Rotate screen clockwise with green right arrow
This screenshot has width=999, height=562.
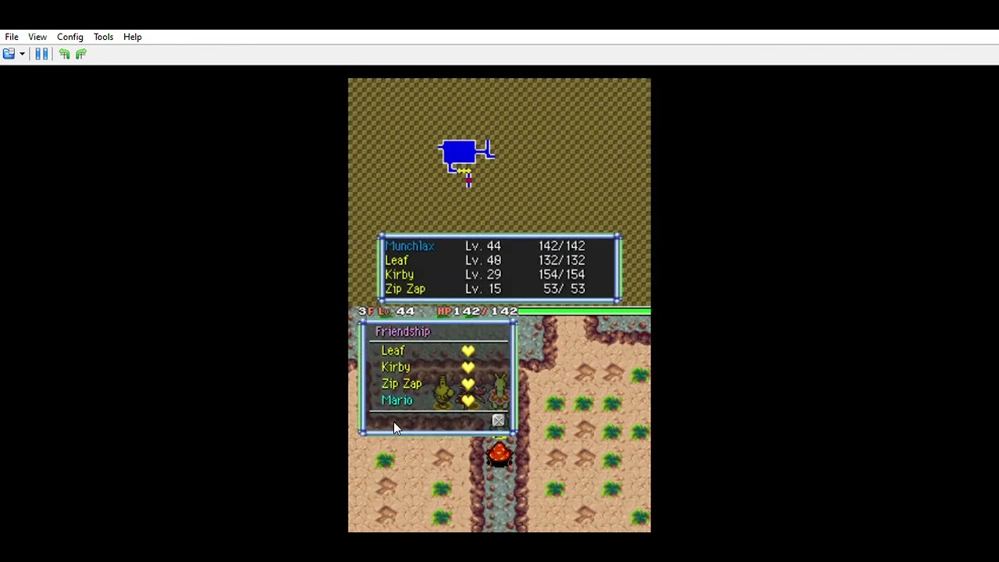pos(80,54)
